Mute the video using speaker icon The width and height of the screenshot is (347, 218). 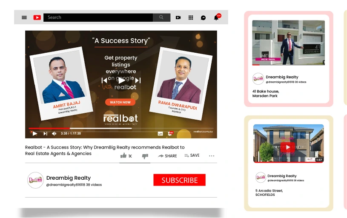[x=54, y=133]
